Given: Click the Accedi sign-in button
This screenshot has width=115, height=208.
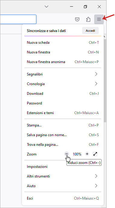Looking at the screenshot, I should pyautogui.click(x=90, y=31).
